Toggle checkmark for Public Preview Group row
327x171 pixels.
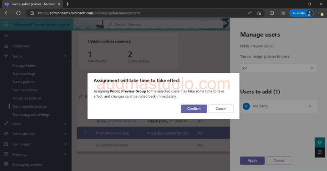[85, 133]
